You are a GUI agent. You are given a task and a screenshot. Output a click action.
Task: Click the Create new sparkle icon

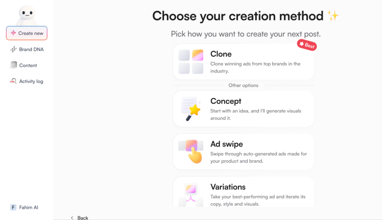pyautogui.click(x=13, y=33)
